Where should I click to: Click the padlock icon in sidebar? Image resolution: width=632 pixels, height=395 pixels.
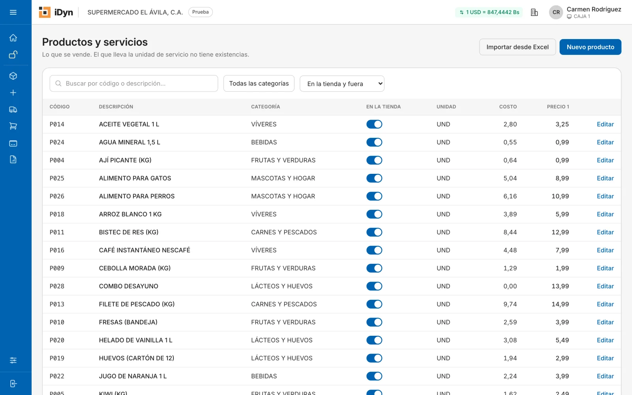coord(13,55)
